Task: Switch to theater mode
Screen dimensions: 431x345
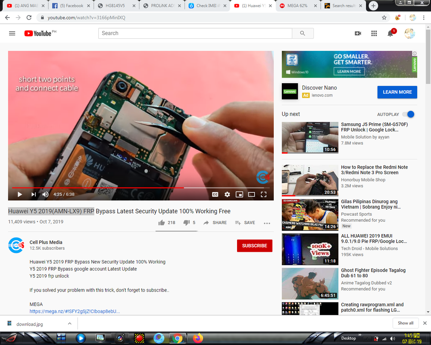Action: pos(252,194)
